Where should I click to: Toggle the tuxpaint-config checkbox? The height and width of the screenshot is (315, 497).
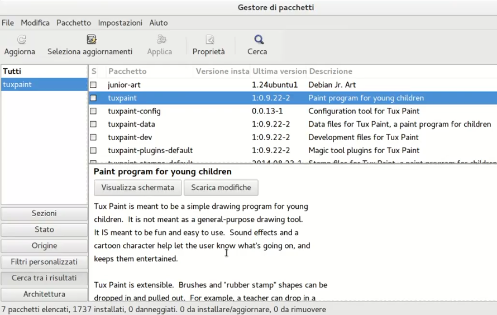(x=93, y=111)
